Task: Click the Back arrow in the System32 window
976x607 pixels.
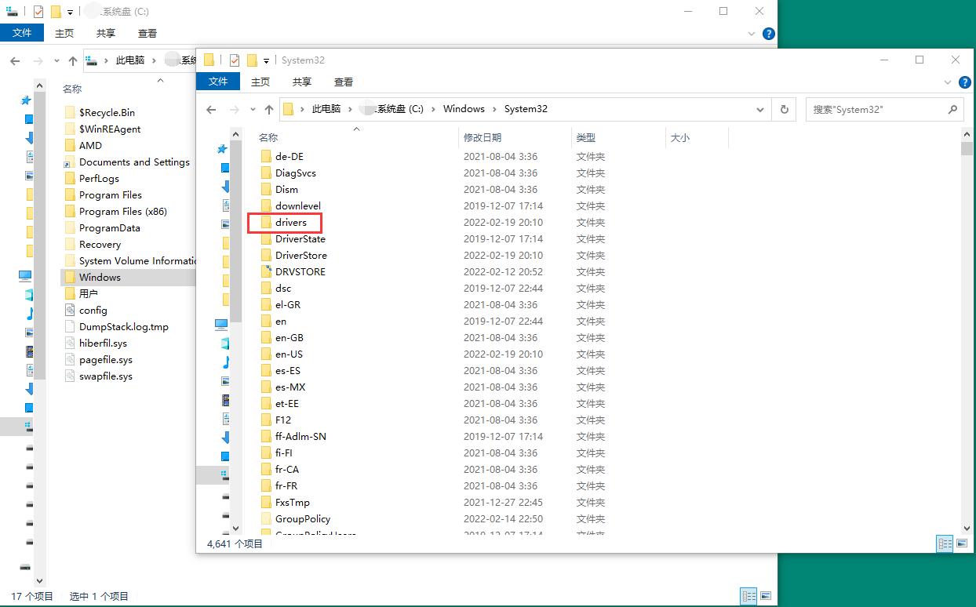Action: coord(210,108)
